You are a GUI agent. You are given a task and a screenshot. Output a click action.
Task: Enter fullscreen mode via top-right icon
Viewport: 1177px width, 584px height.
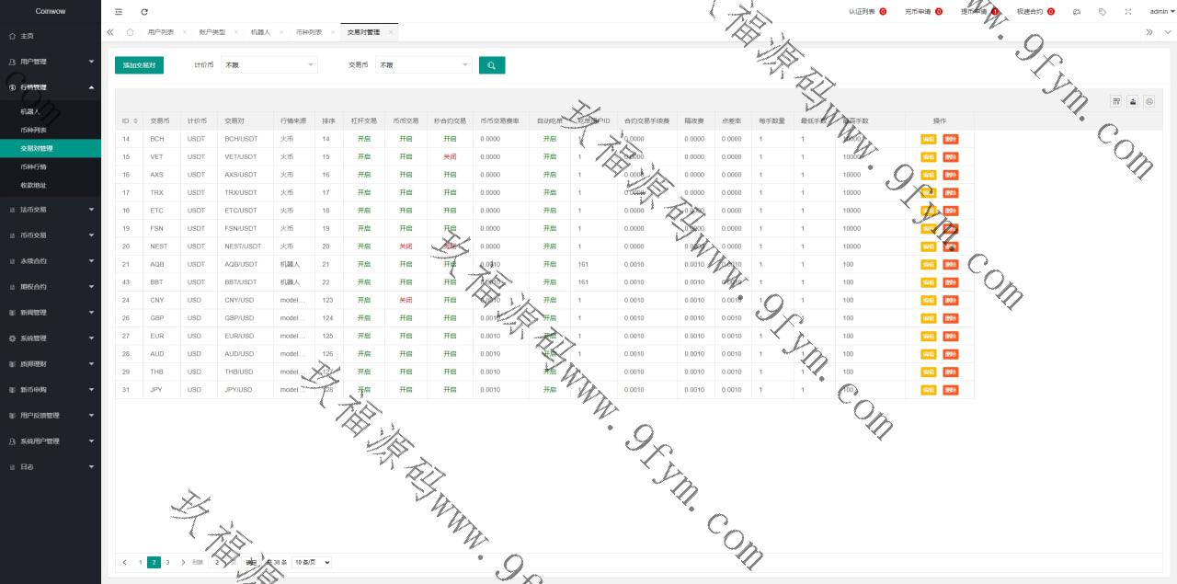pos(1128,12)
